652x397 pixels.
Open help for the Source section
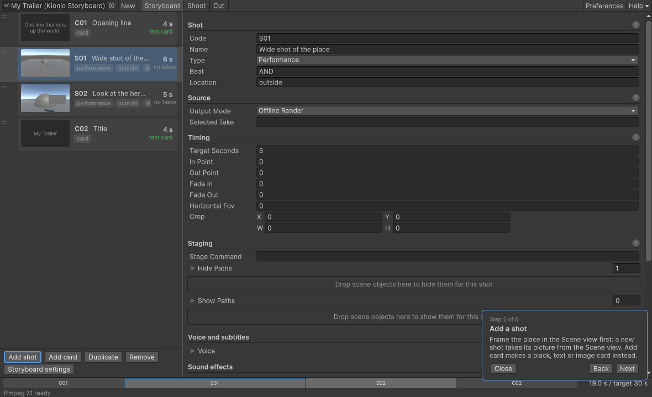click(x=635, y=98)
